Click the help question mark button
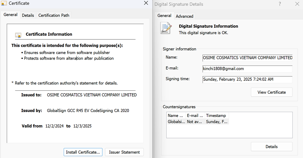The height and width of the screenshot is (158, 303). coord(280,4)
